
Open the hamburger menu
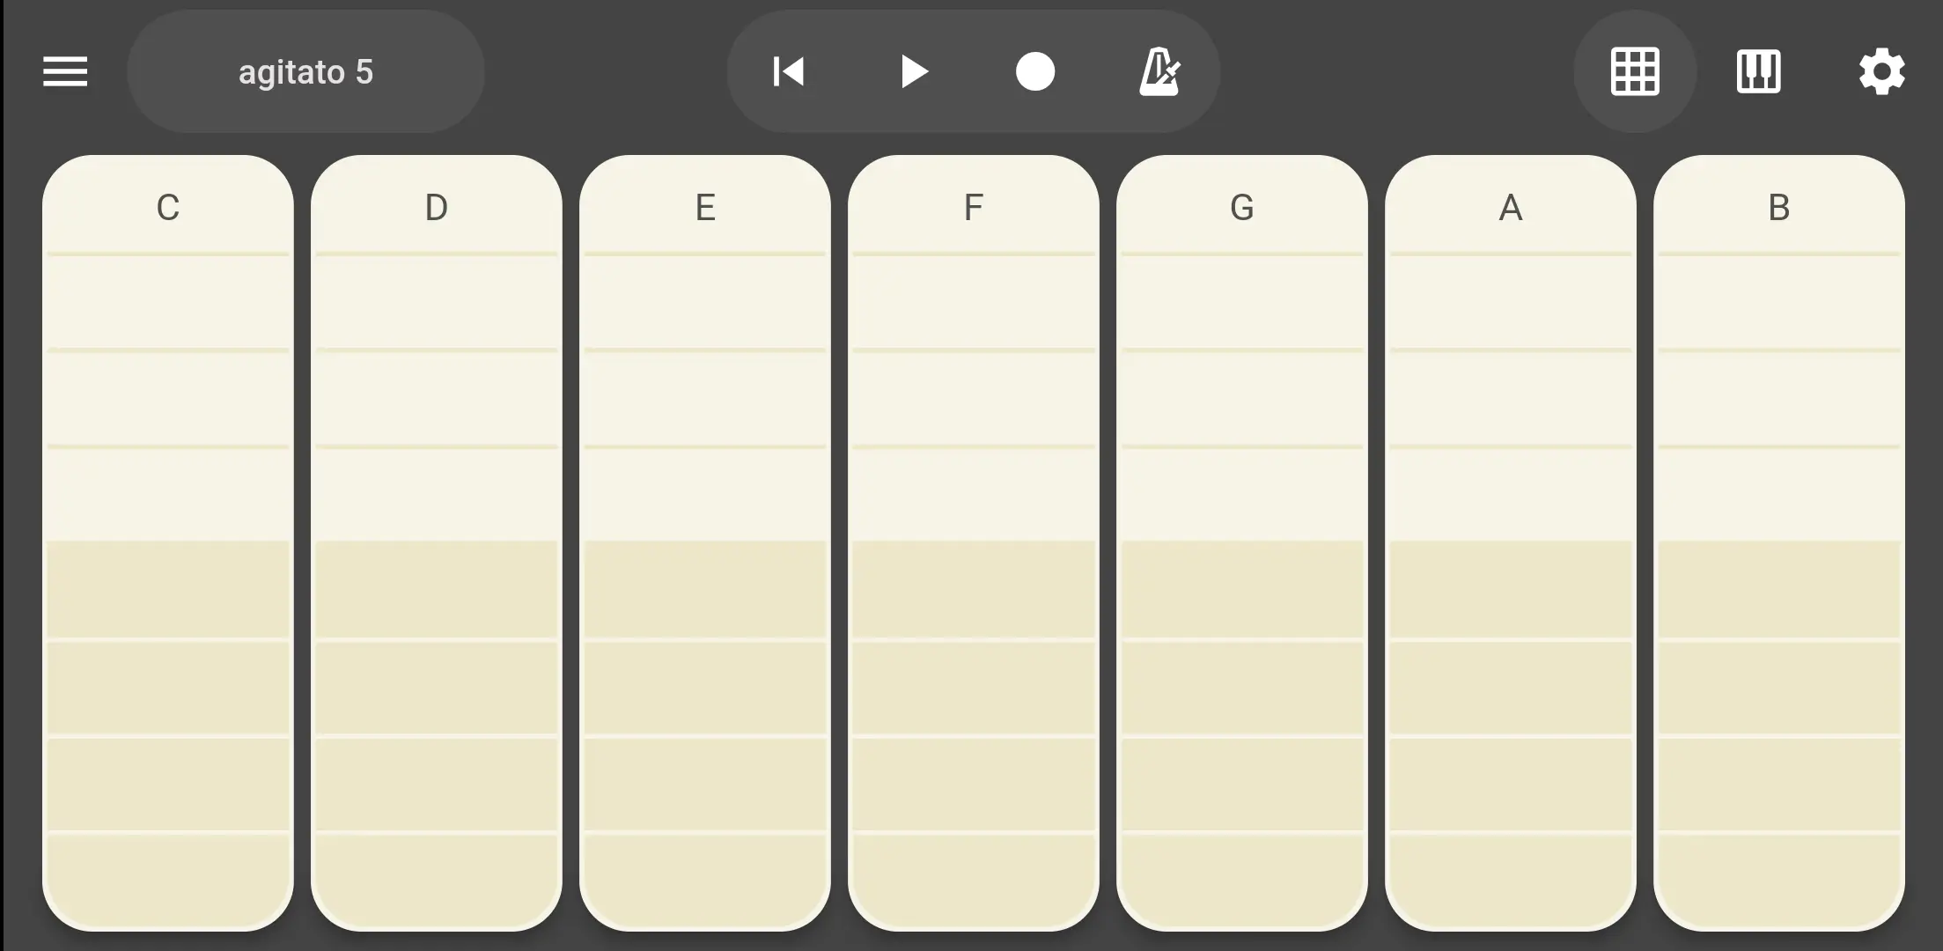tap(65, 71)
